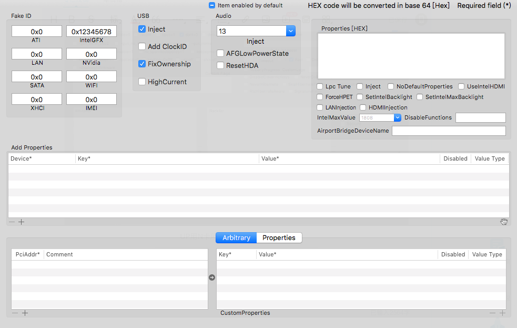Click the DisableFunctions input field

[480, 117]
